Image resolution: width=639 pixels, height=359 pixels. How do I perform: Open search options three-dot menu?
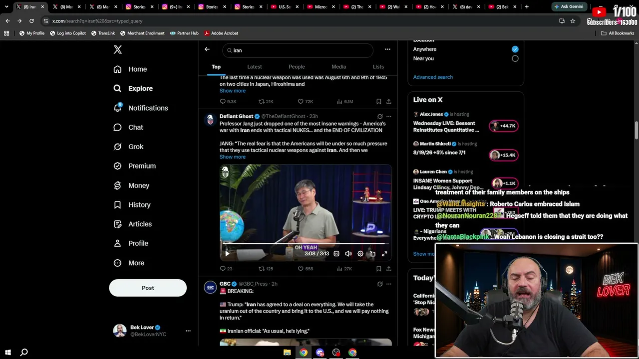tap(387, 49)
